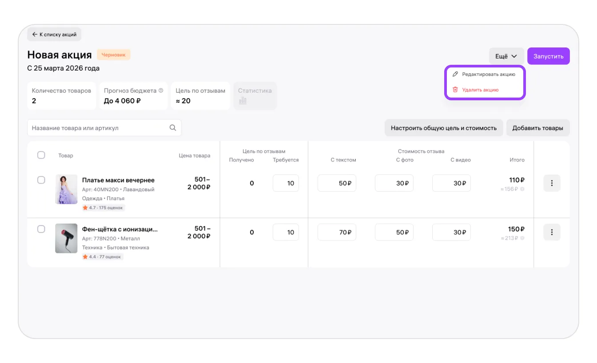Viewport: 597px width, 363px height.
Task: Open three-dot menu for the hair dryer brush
Action: click(x=552, y=232)
